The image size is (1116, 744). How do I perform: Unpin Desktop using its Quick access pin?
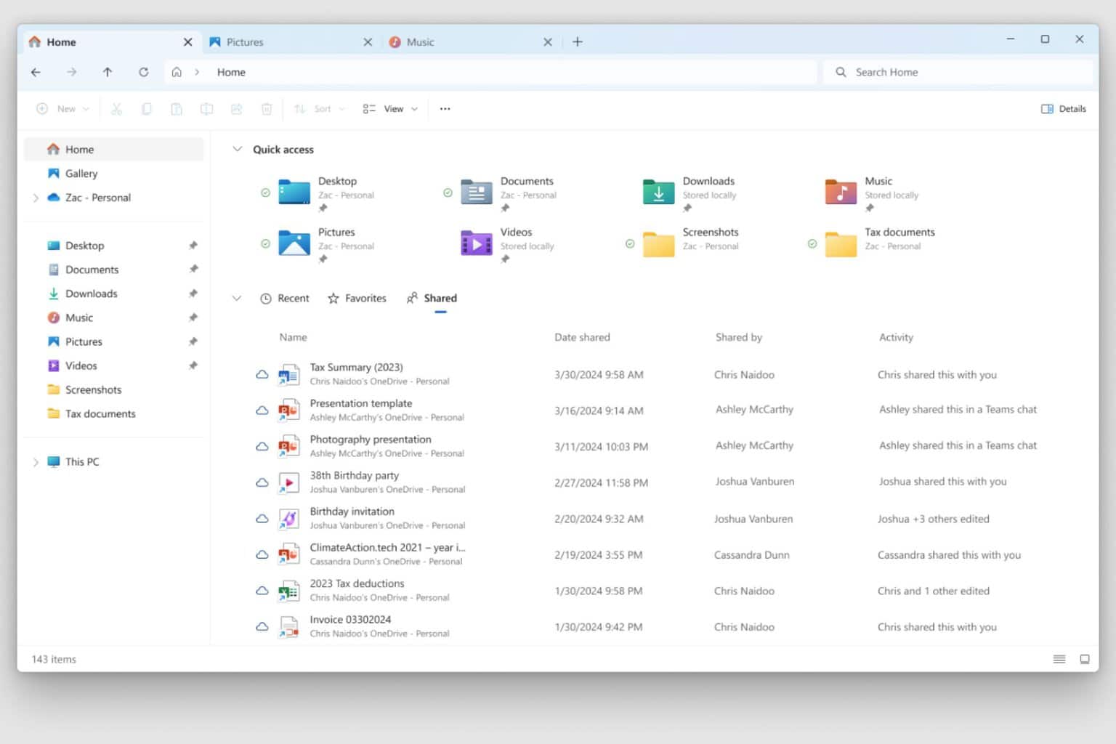(x=323, y=207)
